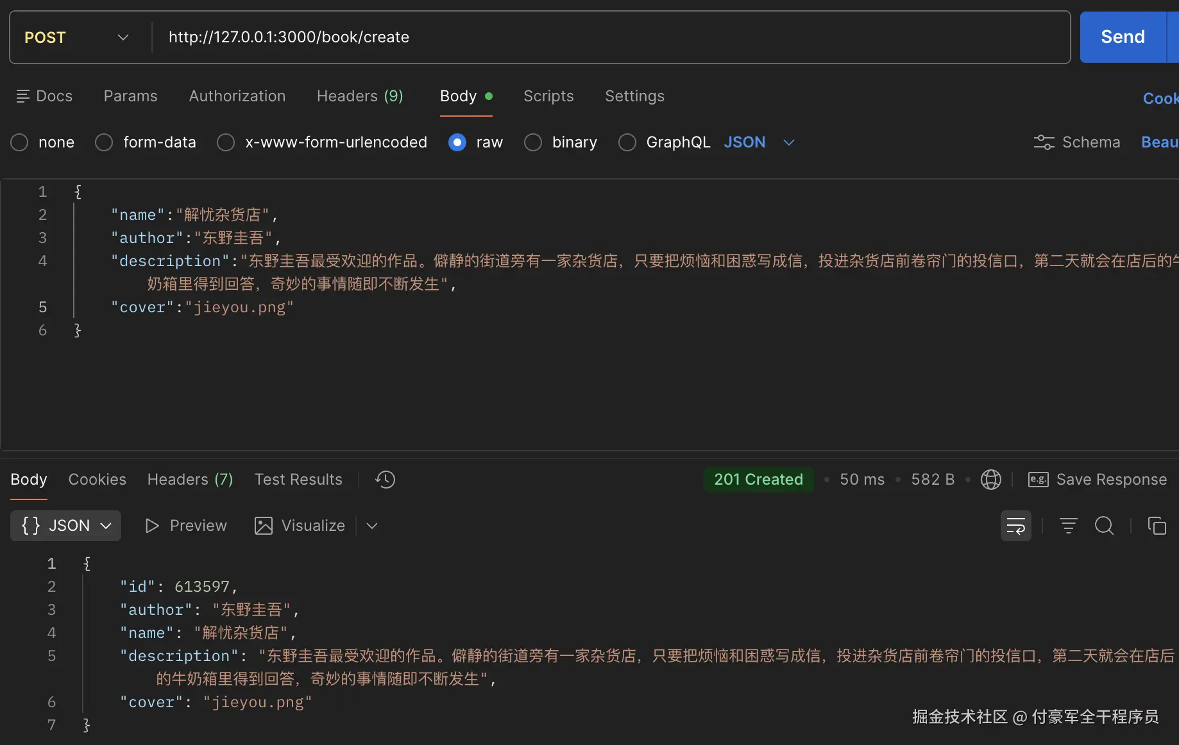The image size is (1179, 745).
Task: Click the request URL field
Action: pyautogui.click(x=611, y=37)
